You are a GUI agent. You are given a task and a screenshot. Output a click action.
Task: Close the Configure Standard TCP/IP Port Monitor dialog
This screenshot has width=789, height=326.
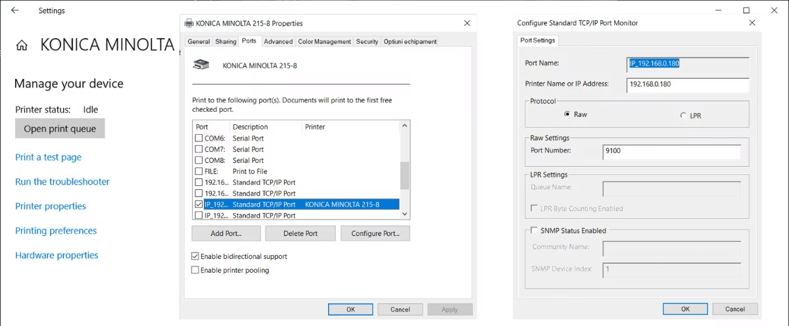pyautogui.click(x=752, y=23)
